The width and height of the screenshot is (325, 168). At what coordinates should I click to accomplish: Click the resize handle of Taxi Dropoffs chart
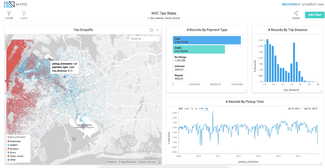click(159, 163)
